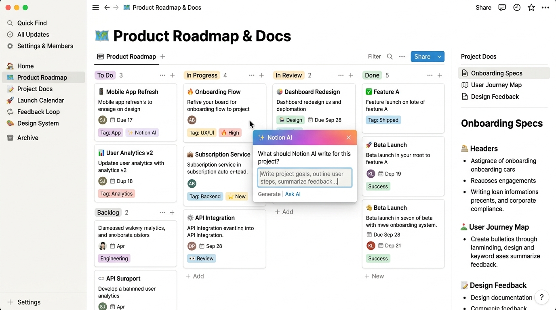Open the Done column options menu
Image resolution: width=556 pixels, height=310 pixels.
pos(430,75)
